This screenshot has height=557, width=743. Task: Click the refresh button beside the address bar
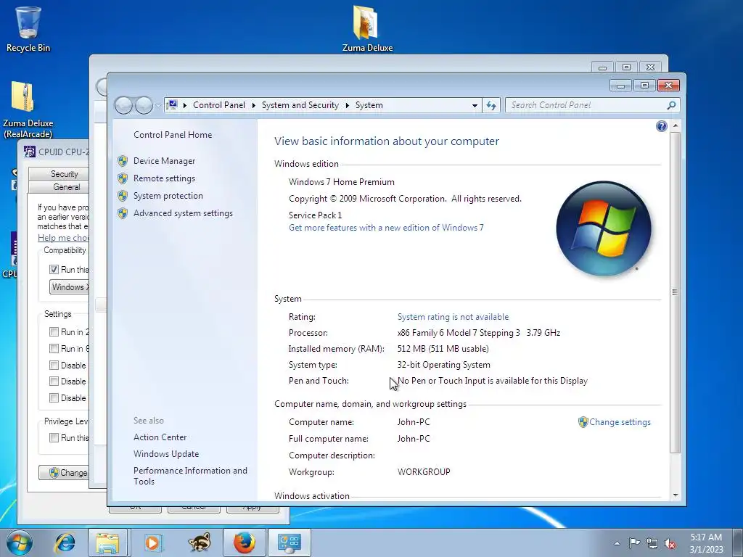(491, 105)
